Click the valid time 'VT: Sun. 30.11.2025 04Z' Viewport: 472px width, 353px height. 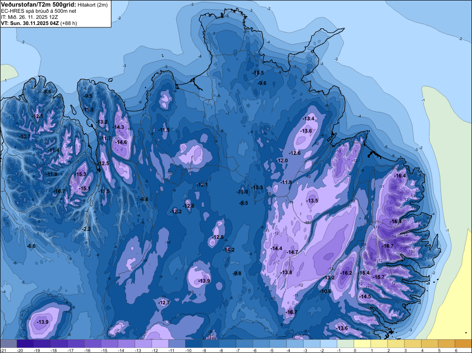point(30,23)
